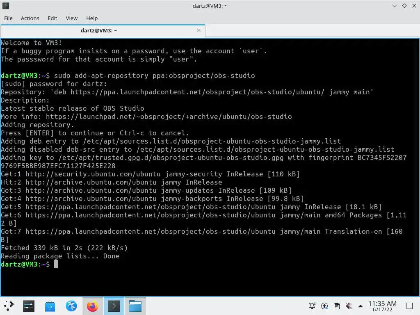Open the View menu
420x315 pixels.
pyautogui.click(x=71, y=18)
